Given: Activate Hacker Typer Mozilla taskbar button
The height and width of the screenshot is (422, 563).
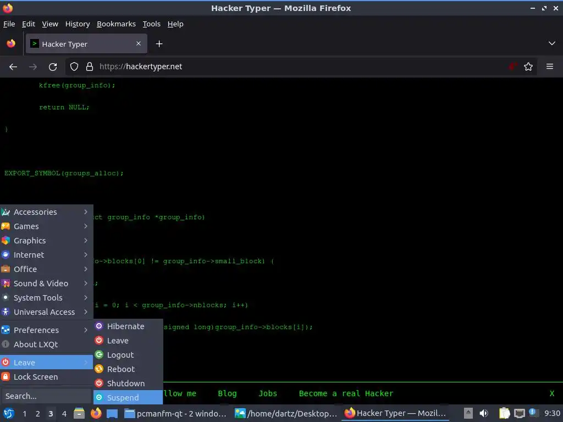Looking at the screenshot, I should 396,414.
